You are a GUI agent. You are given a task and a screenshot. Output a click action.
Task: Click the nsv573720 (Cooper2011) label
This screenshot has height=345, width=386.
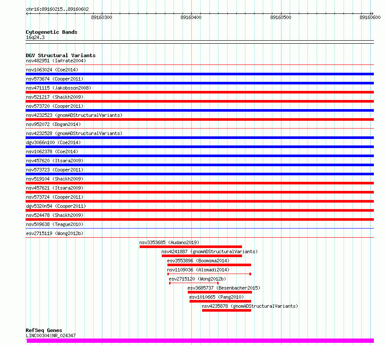tap(55, 106)
